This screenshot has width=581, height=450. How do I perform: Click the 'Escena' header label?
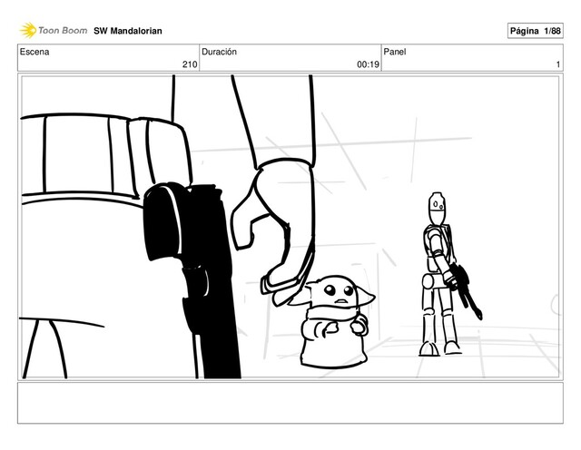34,52
